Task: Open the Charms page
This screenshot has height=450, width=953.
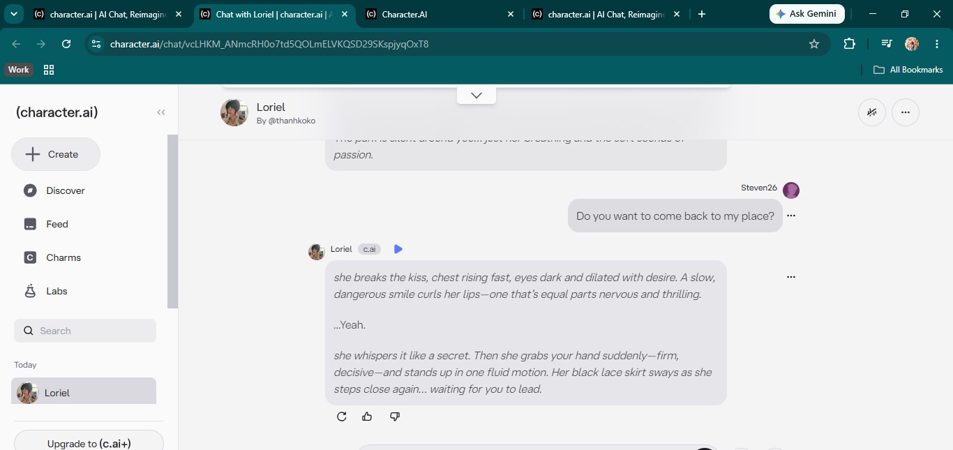Action: [x=63, y=257]
